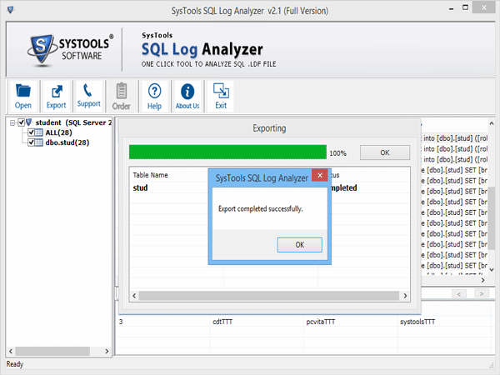This screenshot has width=500, height=375.
Task: Click the Exporting table horizontal scrollbar track
Action: click(269, 296)
